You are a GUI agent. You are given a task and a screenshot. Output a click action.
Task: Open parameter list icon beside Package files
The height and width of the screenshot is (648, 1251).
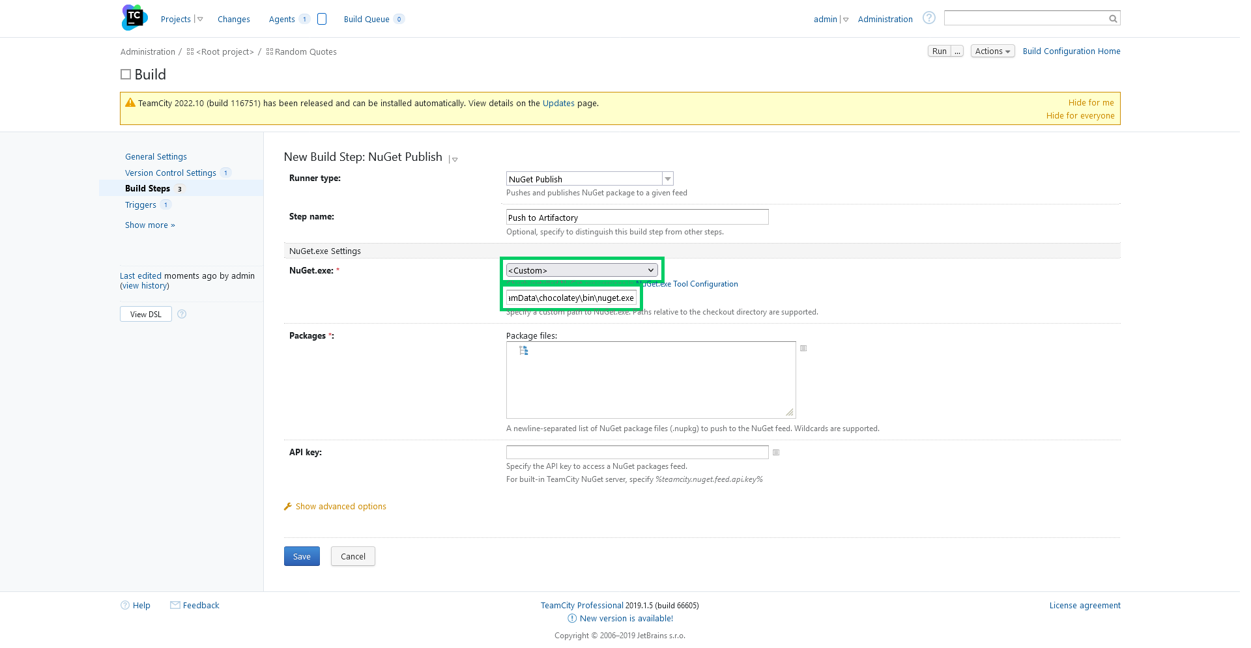point(803,348)
